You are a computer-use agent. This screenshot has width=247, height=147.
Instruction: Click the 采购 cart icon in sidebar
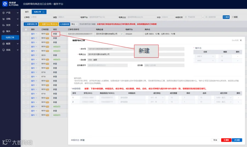(x=4, y=19)
